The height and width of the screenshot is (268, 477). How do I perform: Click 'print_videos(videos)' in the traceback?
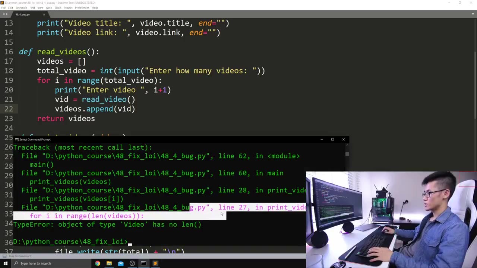coord(70,182)
